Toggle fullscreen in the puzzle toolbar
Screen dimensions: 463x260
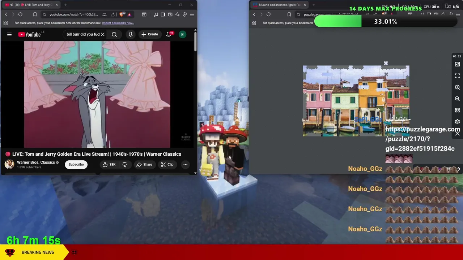coord(457,76)
